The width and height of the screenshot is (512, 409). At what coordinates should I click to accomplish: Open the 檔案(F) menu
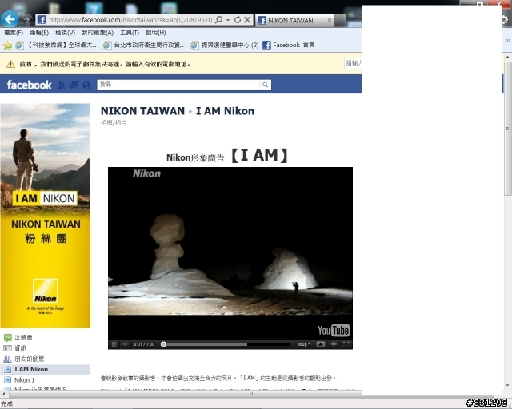pos(14,33)
